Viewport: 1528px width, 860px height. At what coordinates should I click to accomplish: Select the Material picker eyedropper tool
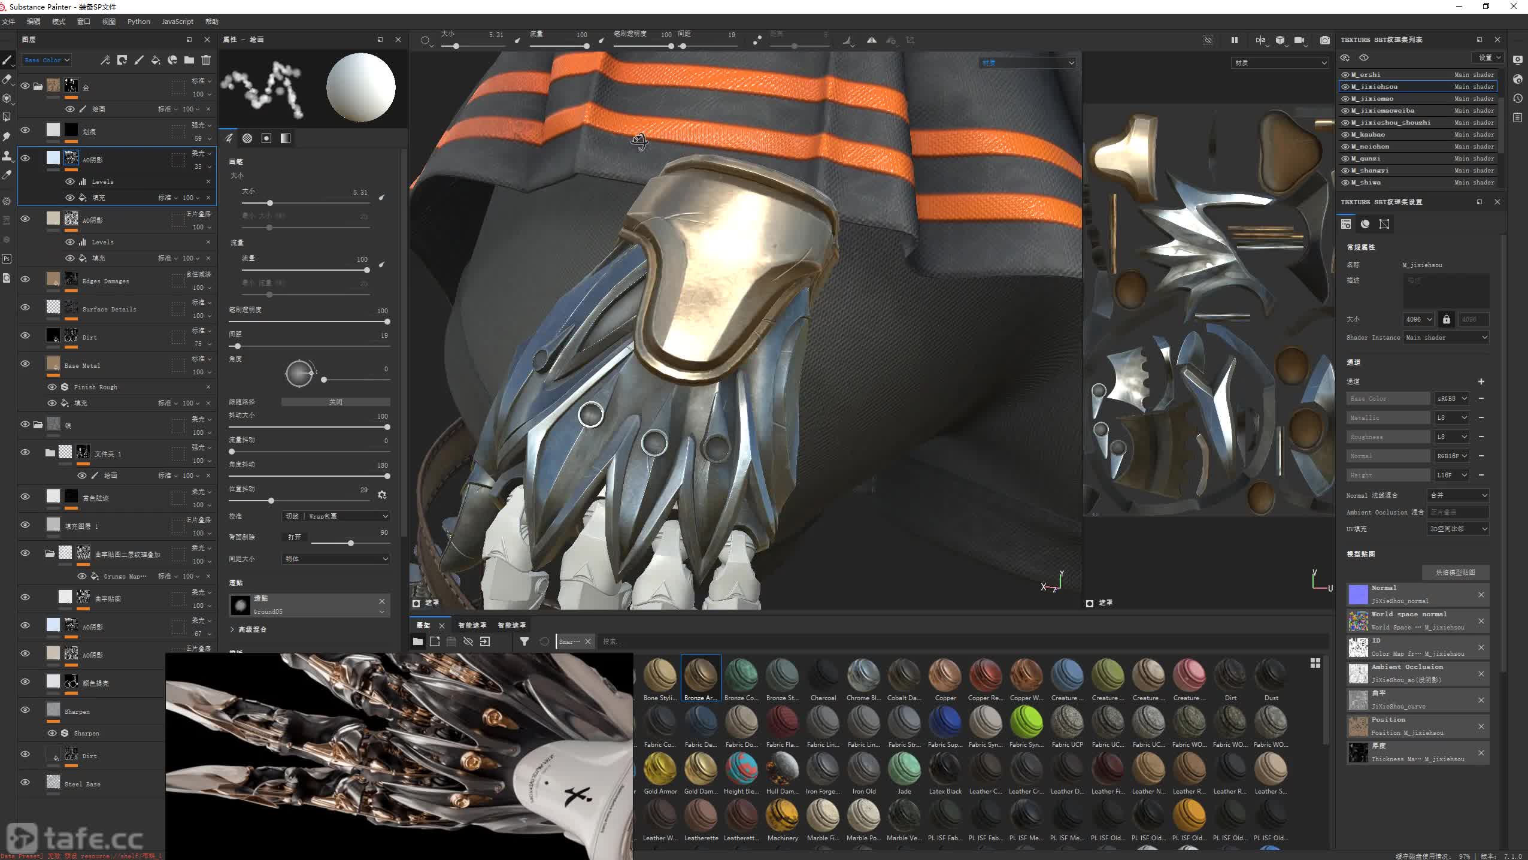7,175
